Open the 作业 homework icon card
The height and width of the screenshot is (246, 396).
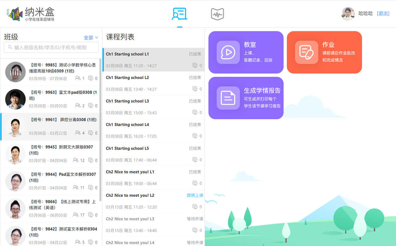tap(306, 52)
